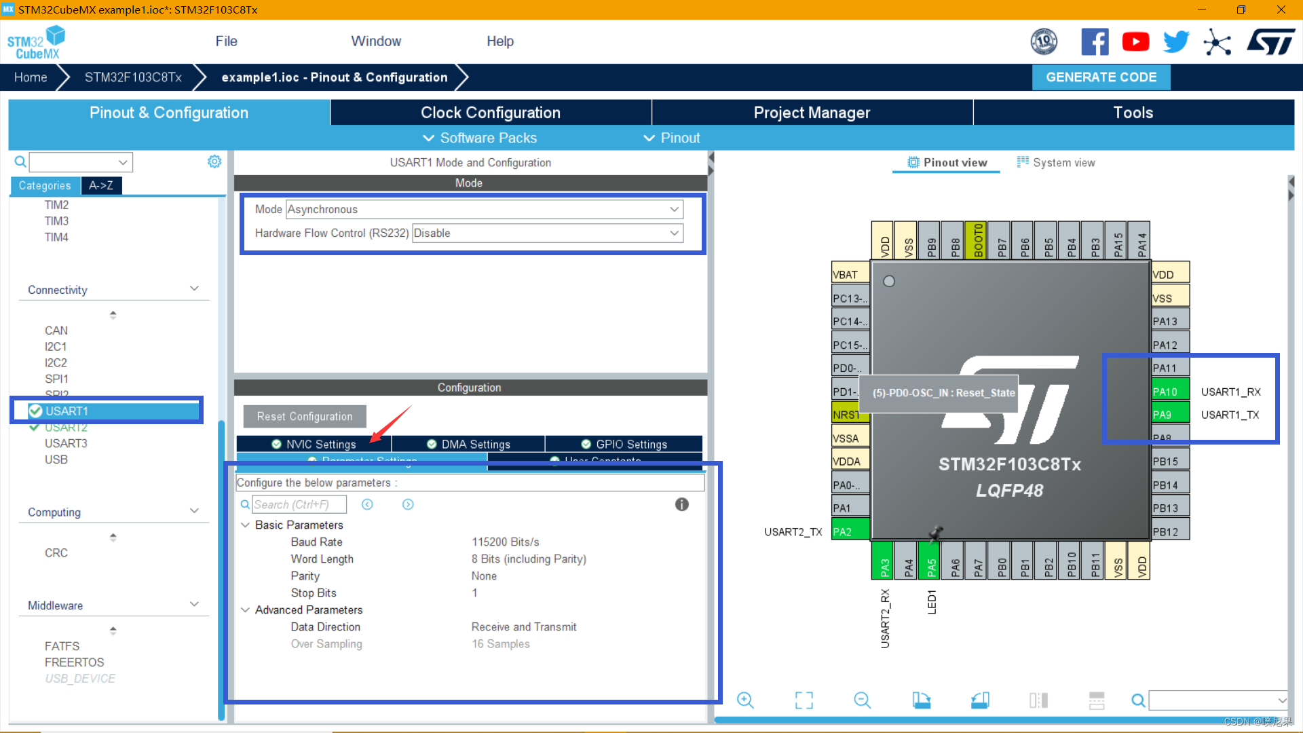The image size is (1303, 733).
Task: Click the GENERATE CODE button
Action: [x=1100, y=77]
